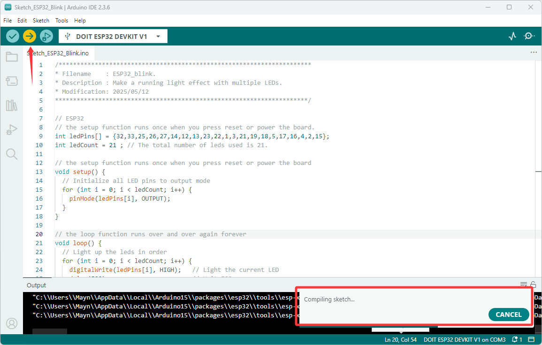The image size is (542, 345).
Task: Select Sketch_ESP32_Blink.ino tab
Action: pyautogui.click(x=58, y=53)
